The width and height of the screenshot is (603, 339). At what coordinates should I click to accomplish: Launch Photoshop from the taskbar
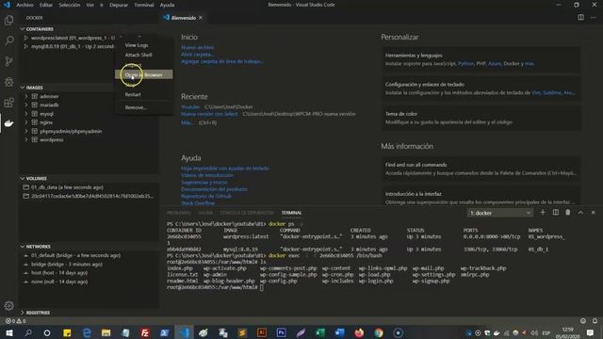(x=281, y=332)
